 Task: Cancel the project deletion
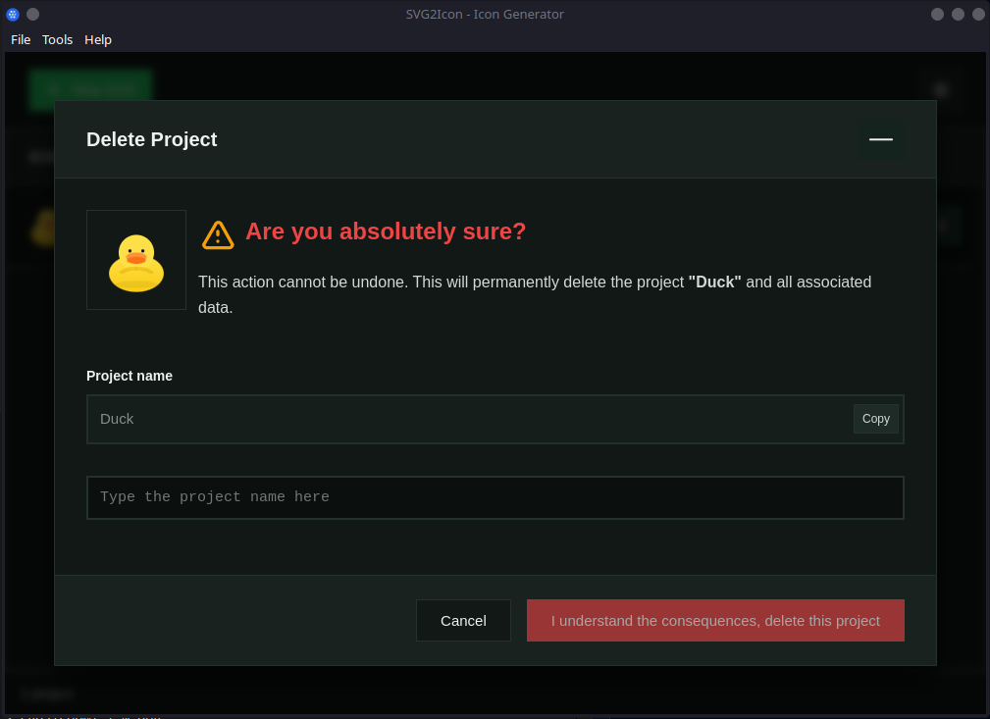pos(463,620)
